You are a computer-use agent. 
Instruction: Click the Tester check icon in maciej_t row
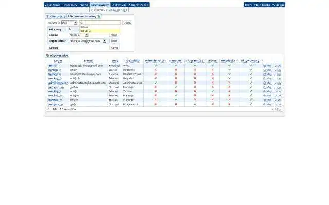coord(212,91)
